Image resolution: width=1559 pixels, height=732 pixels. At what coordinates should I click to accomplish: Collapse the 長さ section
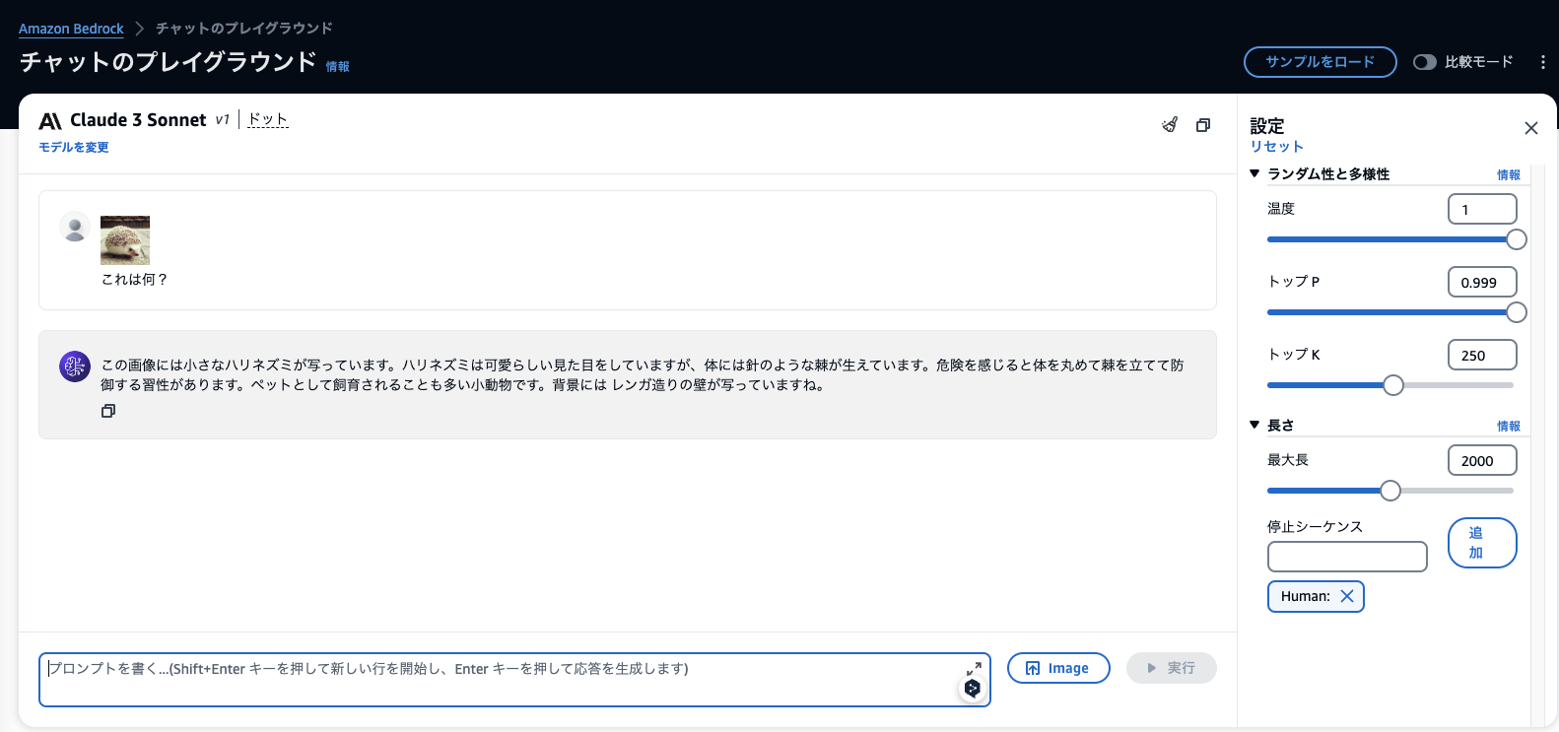pos(1254,425)
